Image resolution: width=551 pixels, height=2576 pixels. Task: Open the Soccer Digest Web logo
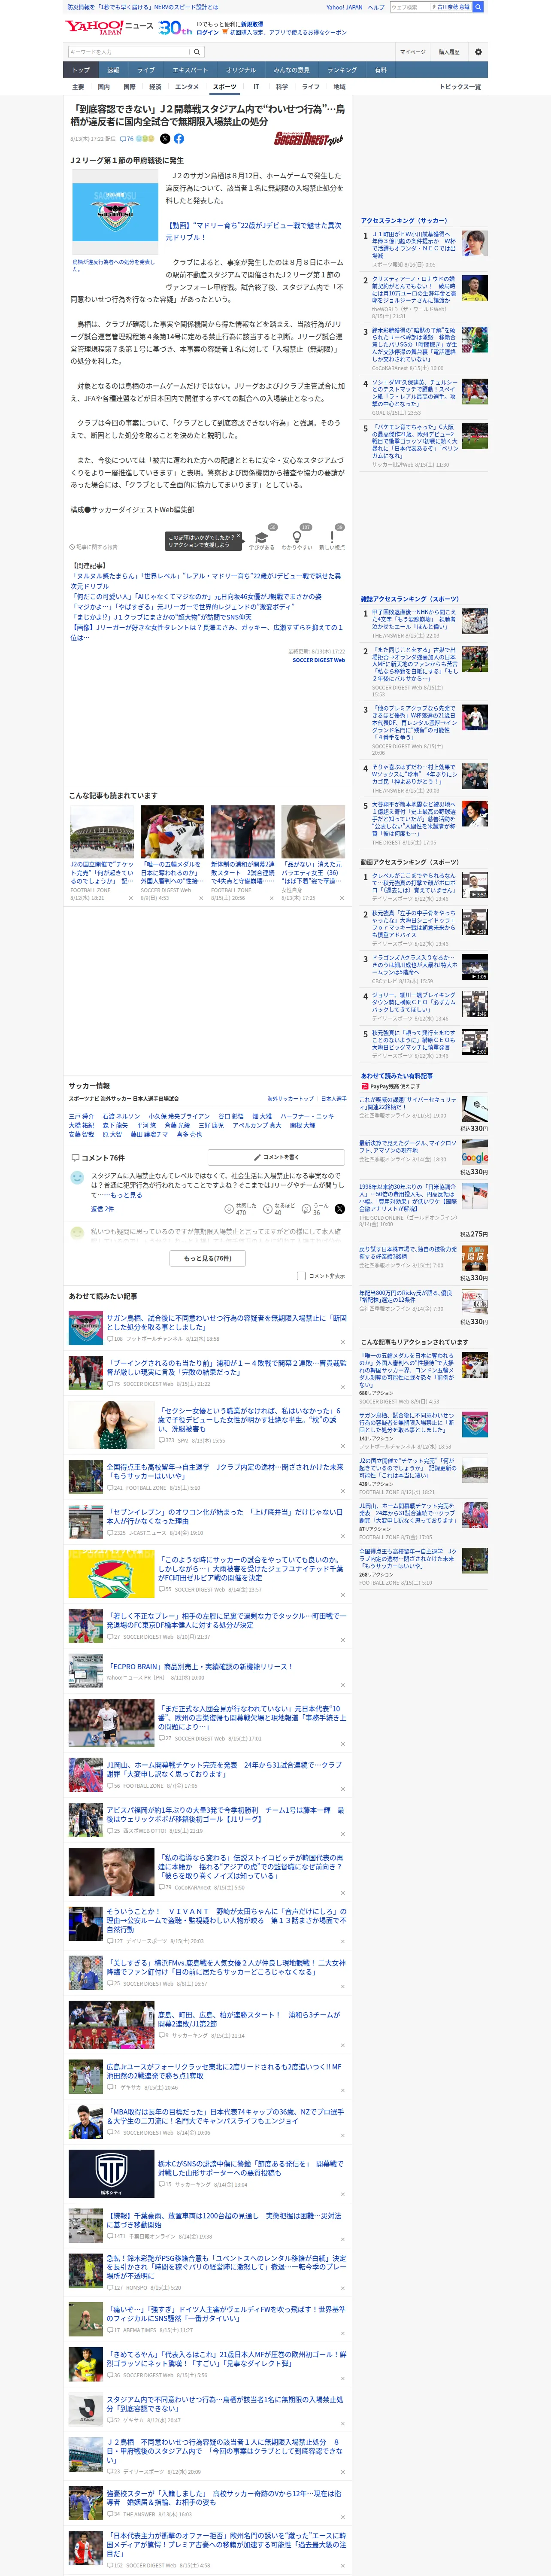[x=309, y=140]
